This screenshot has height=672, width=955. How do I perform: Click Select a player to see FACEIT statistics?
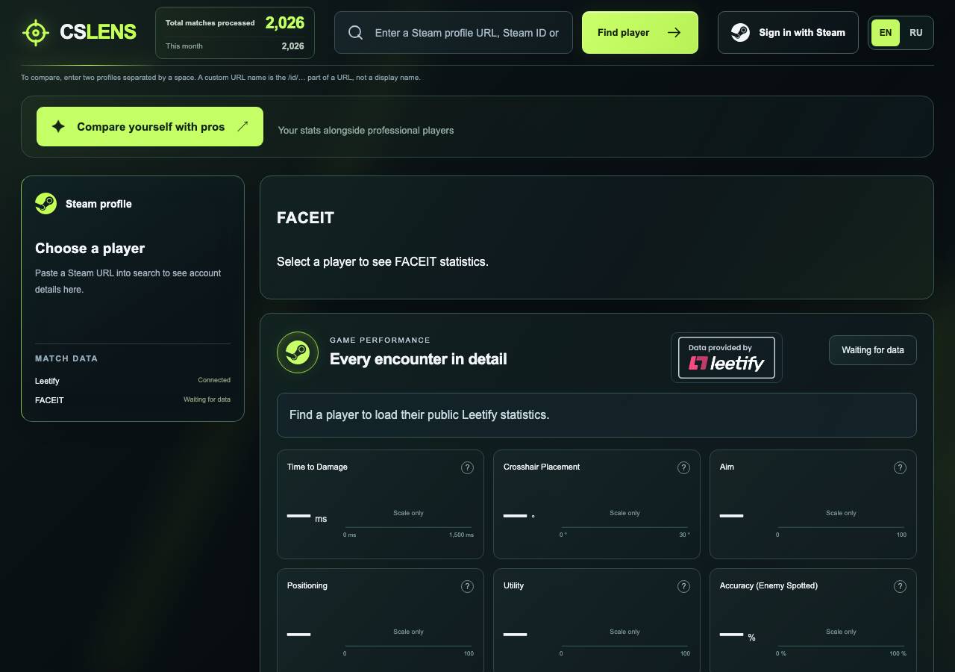pos(383,262)
